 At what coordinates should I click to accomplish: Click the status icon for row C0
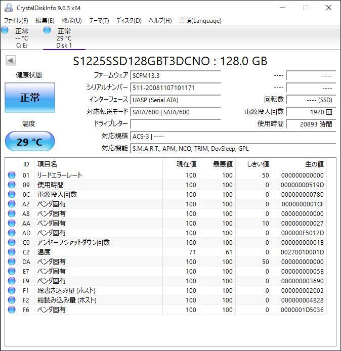tap(12, 242)
